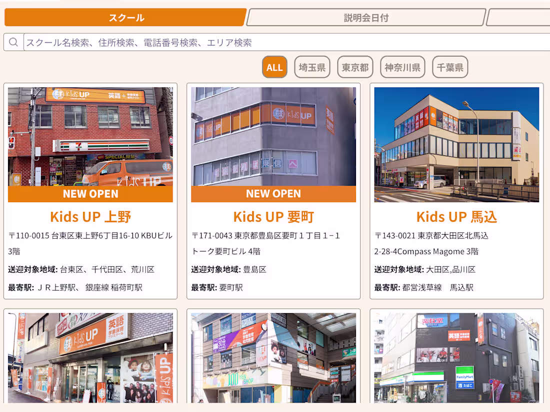The width and height of the screenshot is (550, 412).
Task: Open the Kids UP 馬込 building photo
Action: 456,145
